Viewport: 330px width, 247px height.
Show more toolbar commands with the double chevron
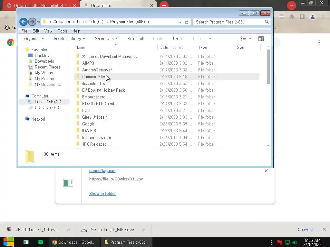point(209,39)
